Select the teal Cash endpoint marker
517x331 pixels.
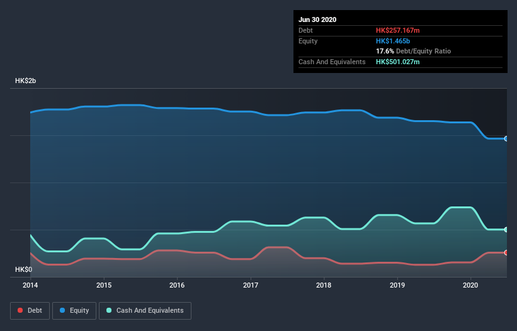point(506,230)
